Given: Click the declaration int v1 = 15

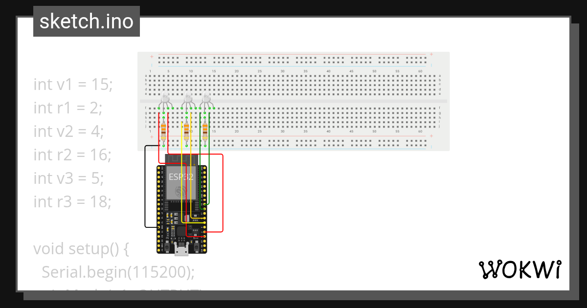Looking at the screenshot, I should pos(72,84).
